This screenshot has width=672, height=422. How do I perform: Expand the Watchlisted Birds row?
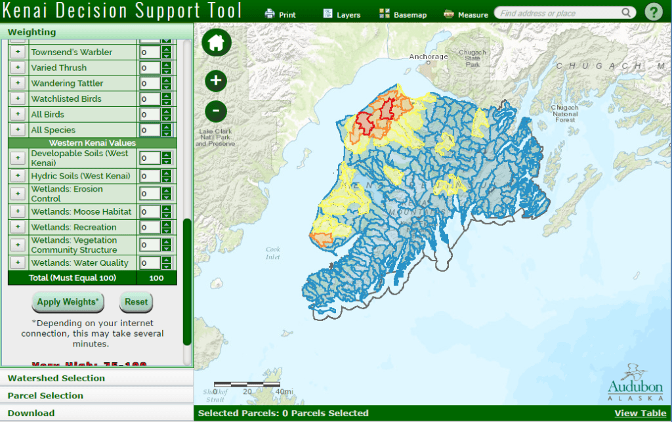[18, 99]
